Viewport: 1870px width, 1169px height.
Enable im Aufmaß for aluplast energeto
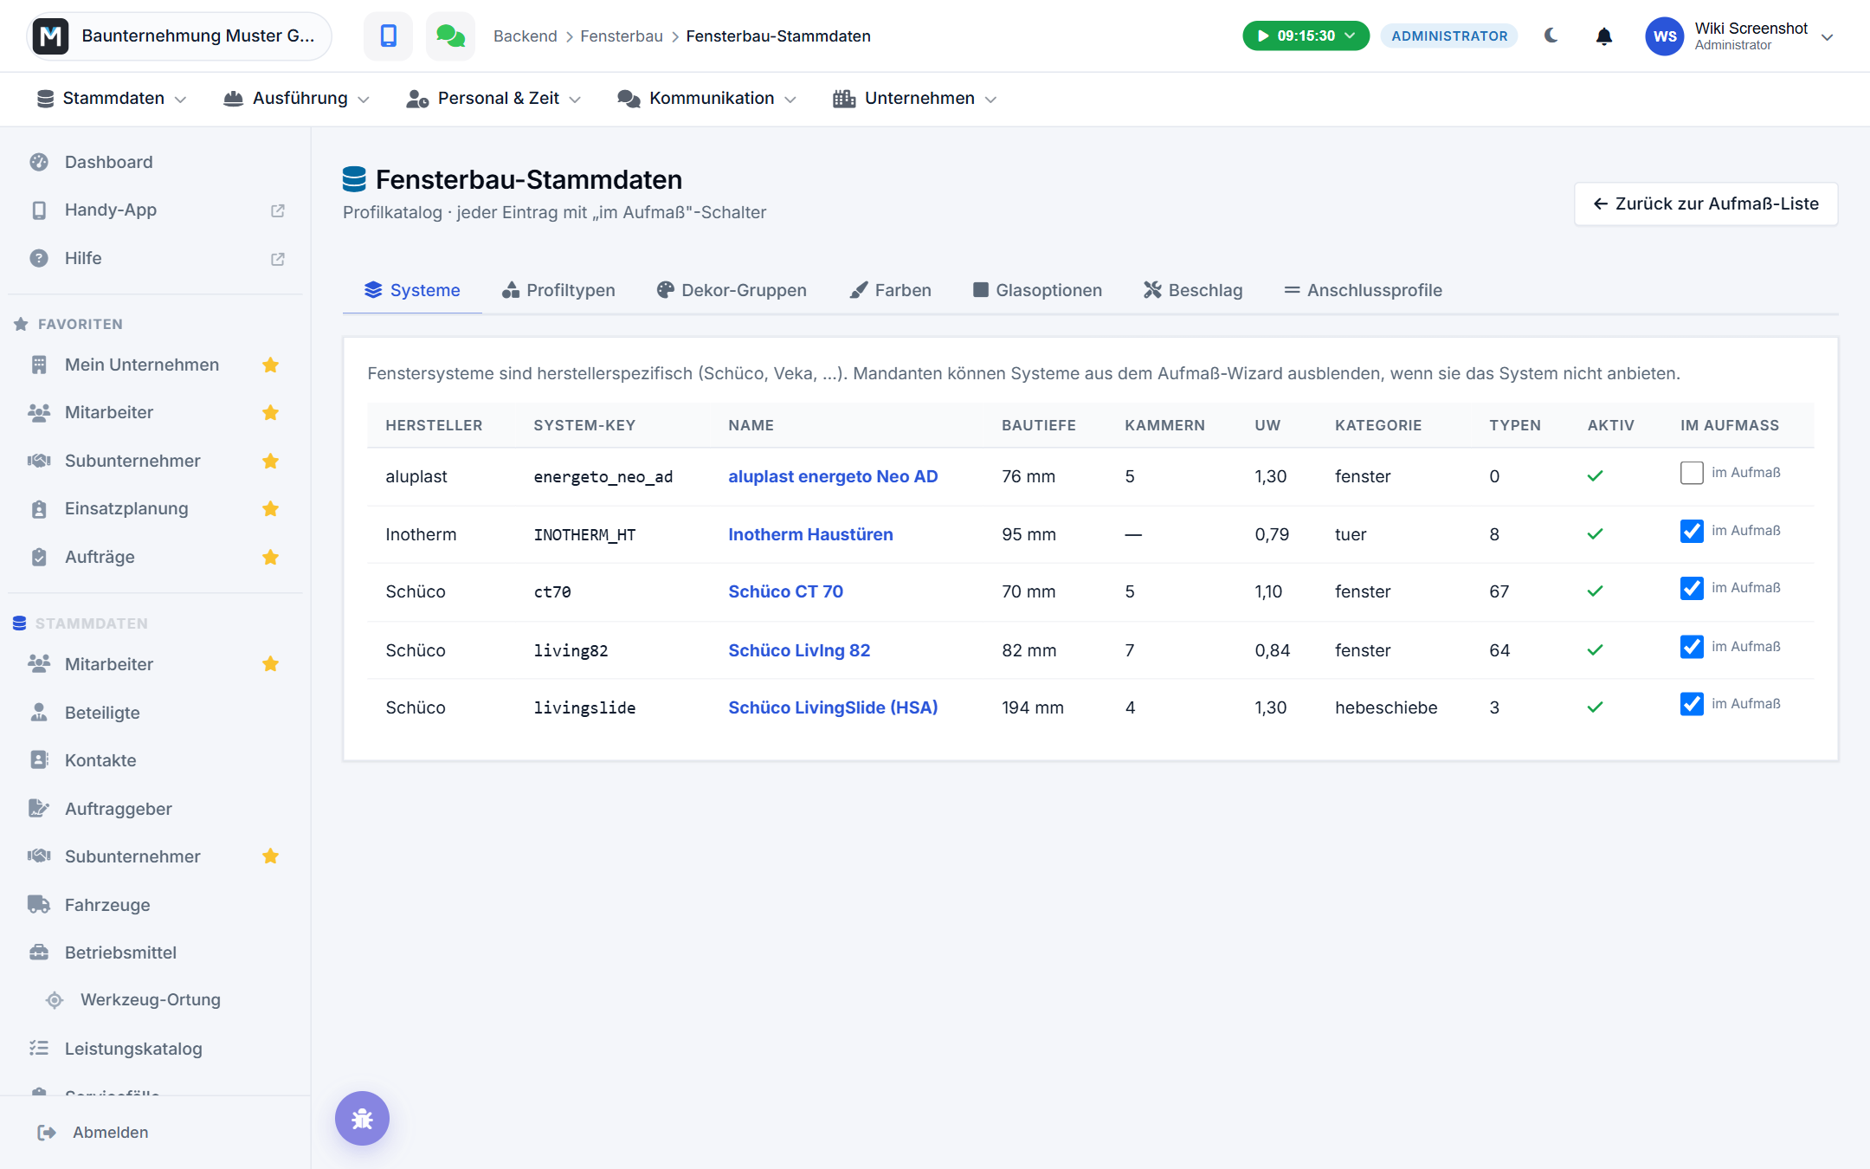pyautogui.click(x=1692, y=473)
